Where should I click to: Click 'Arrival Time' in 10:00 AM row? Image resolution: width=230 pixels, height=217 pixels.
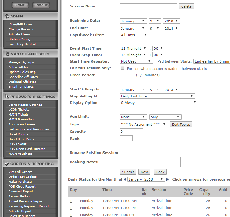point(162,201)
